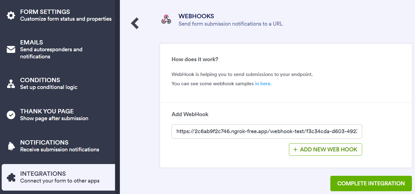Click the Thank You Page checkmark icon
Image resolution: width=415 pixels, height=194 pixels.
pos(11,115)
